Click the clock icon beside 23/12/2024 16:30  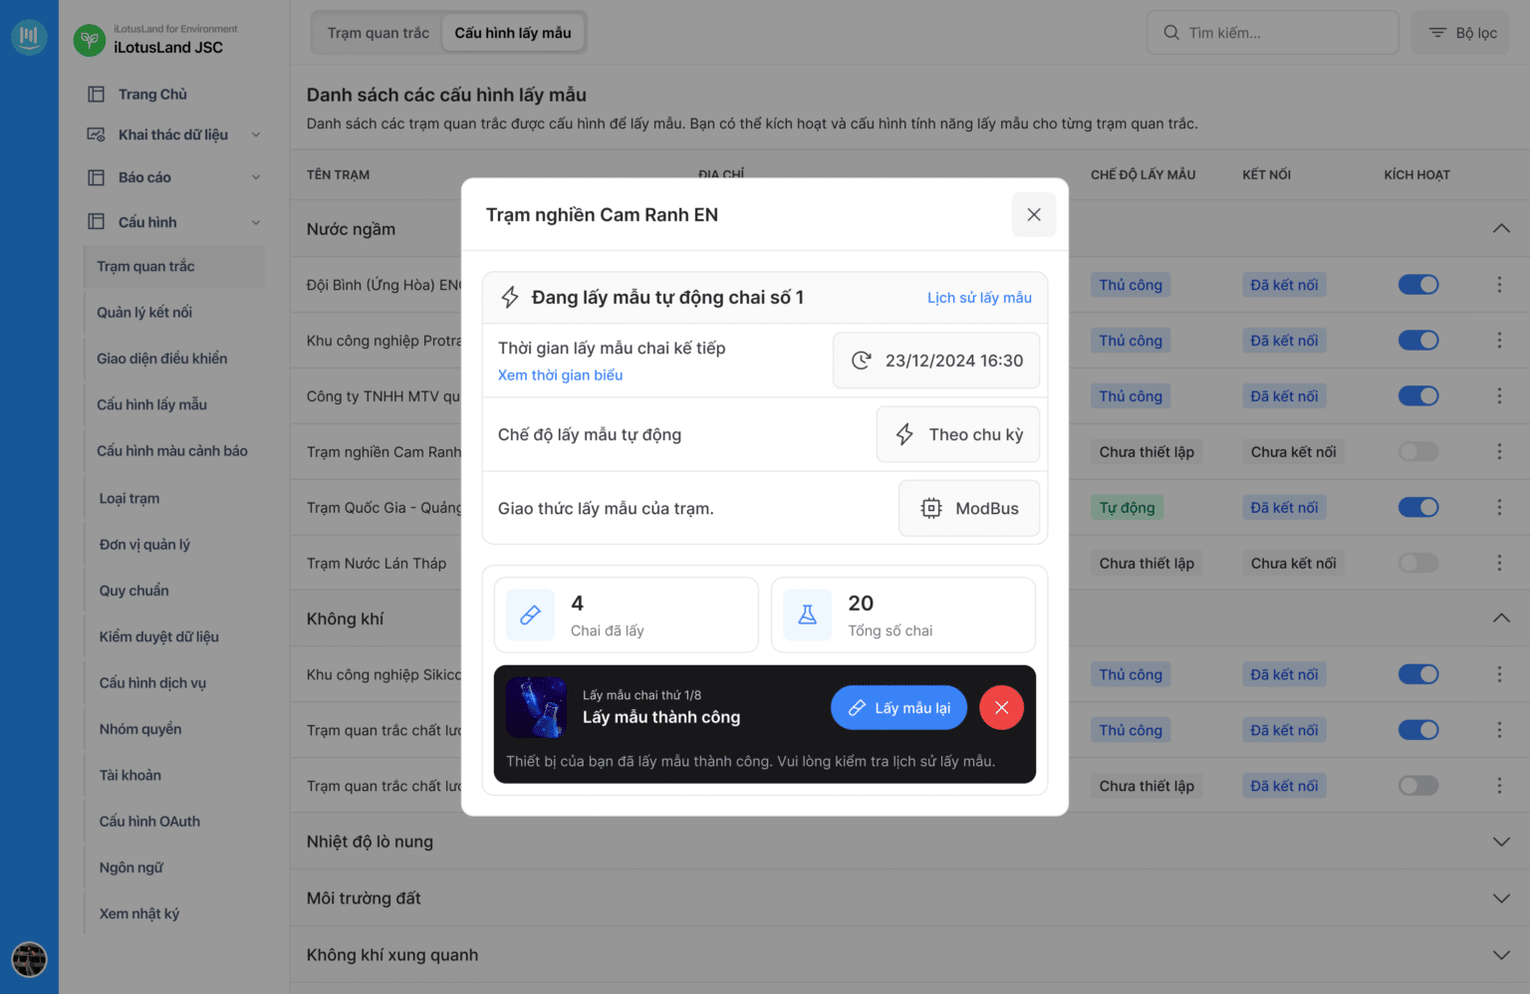pos(861,361)
